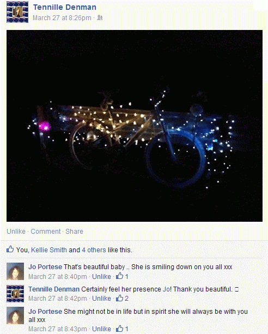Click the Tennille Denman name in post header
This screenshot has height=334, width=268.
point(65,7)
